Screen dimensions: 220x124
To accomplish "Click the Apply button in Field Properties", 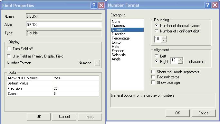I will point(90,117).
